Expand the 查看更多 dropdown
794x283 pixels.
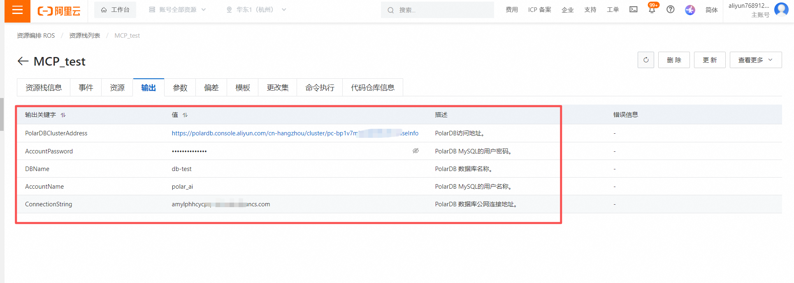[x=756, y=60]
